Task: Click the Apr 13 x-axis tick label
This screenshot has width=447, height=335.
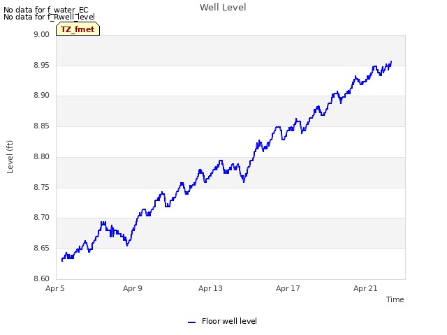Action: (210, 288)
